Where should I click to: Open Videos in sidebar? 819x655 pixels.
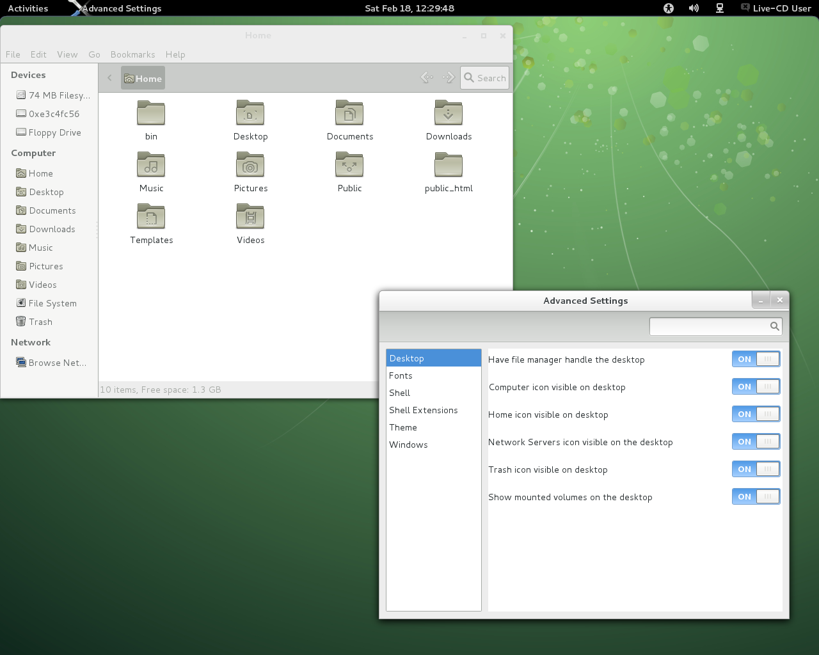[36, 285]
